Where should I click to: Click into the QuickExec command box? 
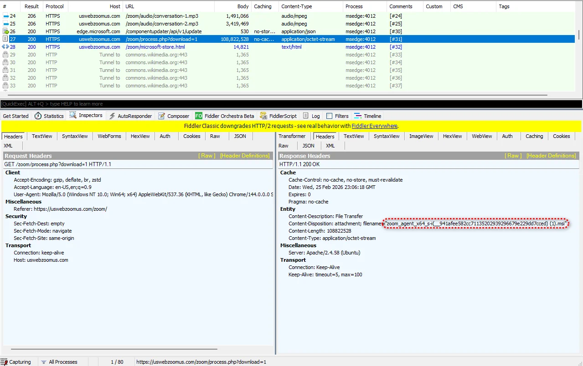point(292,104)
